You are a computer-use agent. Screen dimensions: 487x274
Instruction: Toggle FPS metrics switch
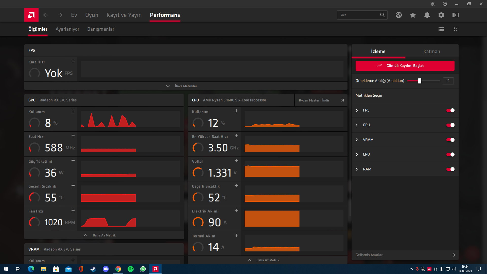click(450, 110)
